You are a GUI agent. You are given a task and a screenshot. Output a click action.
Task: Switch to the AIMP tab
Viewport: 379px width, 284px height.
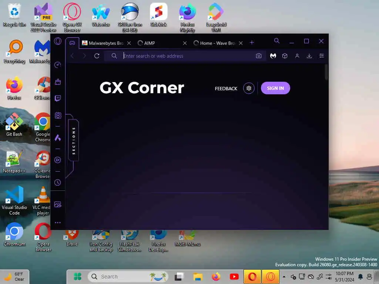160,43
